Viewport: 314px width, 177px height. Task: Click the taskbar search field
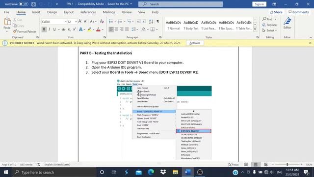(x=54, y=172)
